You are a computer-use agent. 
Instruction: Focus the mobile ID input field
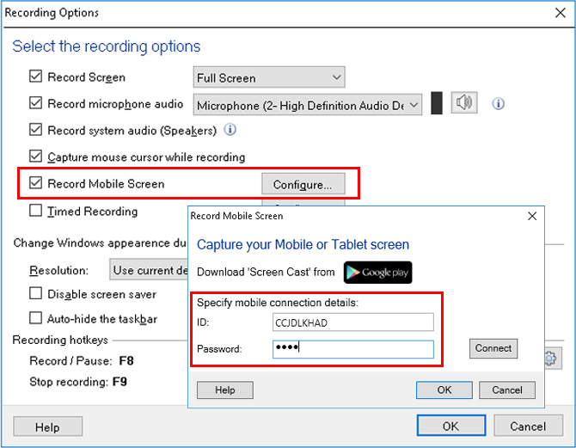[x=353, y=322]
